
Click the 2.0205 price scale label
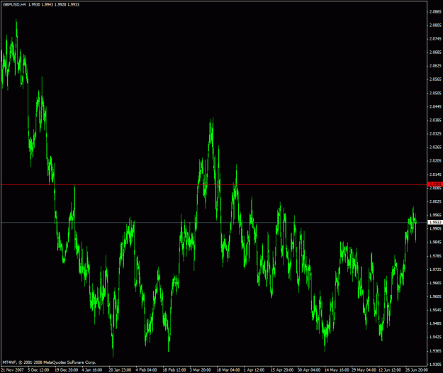pos(435,161)
